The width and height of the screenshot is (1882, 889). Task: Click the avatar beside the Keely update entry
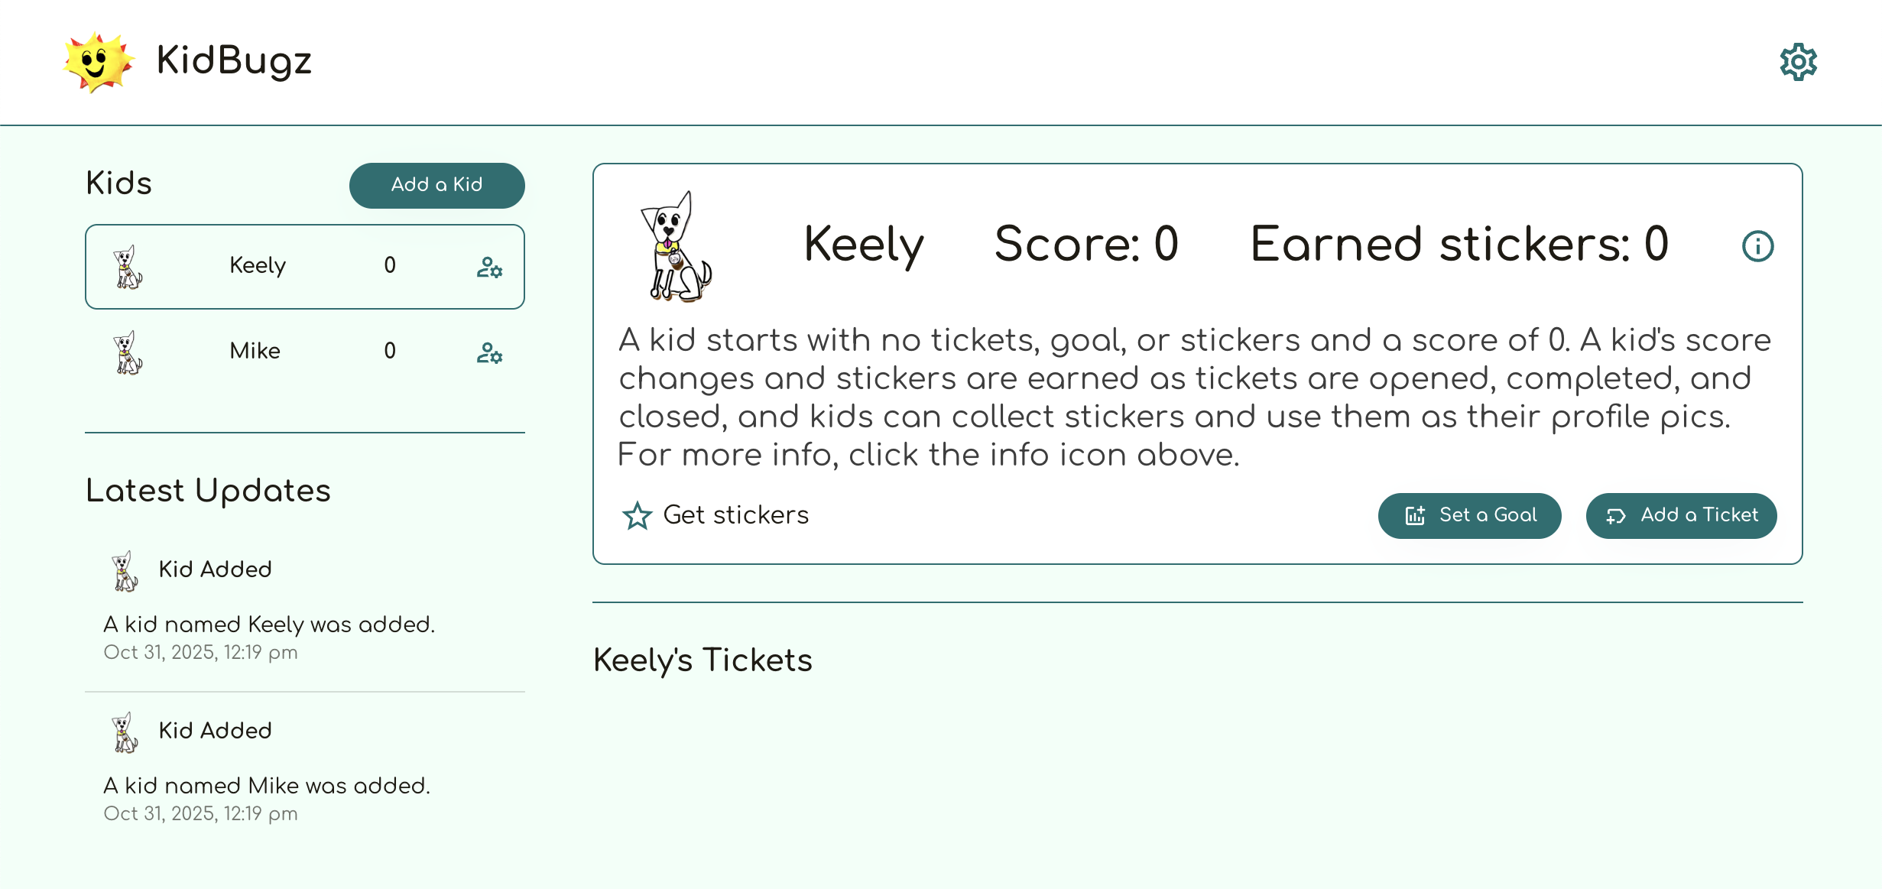coord(125,570)
